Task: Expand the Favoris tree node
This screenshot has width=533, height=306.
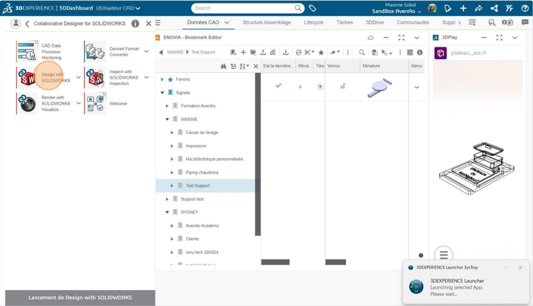Action: 162,79
